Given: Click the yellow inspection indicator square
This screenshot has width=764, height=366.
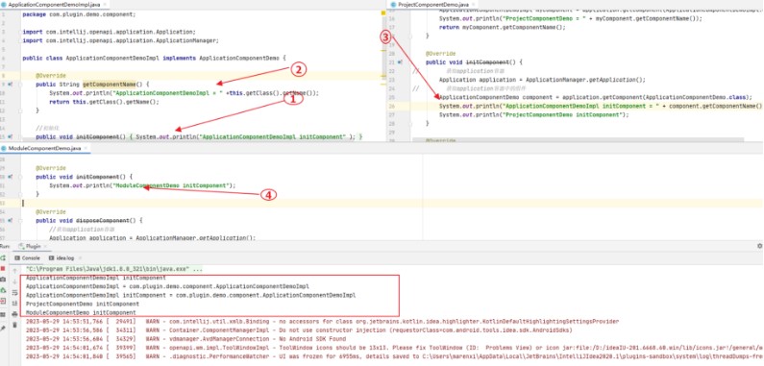Looking at the screenshot, I should (383, 13).
